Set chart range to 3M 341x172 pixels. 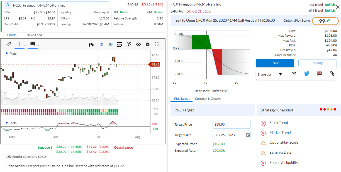[x=110, y=44]
